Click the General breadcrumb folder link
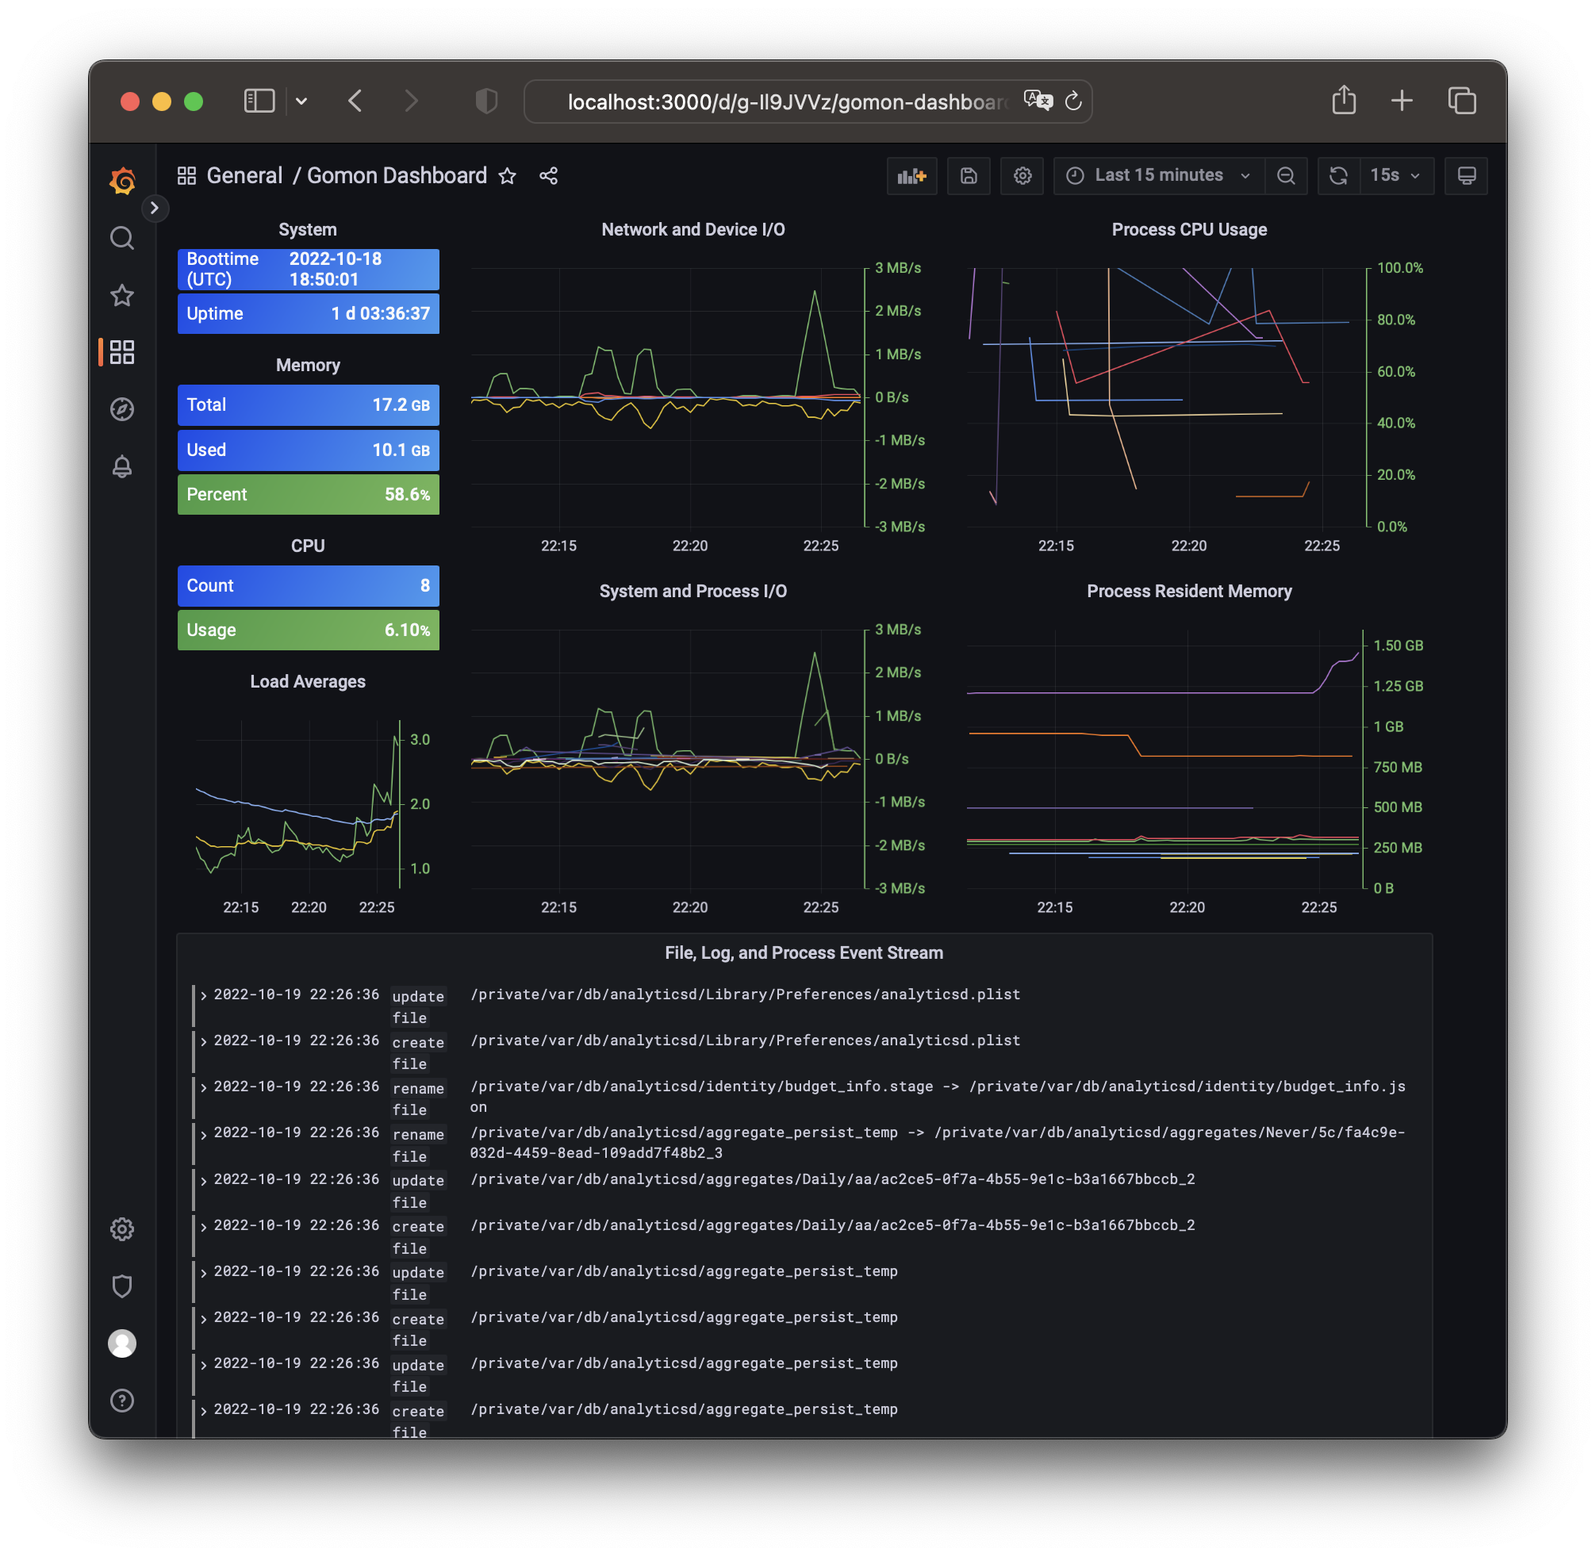 (244, 176)
